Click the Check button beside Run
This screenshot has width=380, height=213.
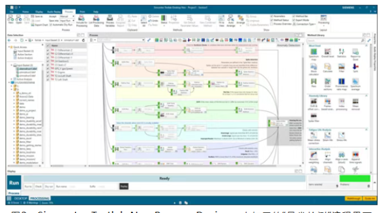pos(38,186)
